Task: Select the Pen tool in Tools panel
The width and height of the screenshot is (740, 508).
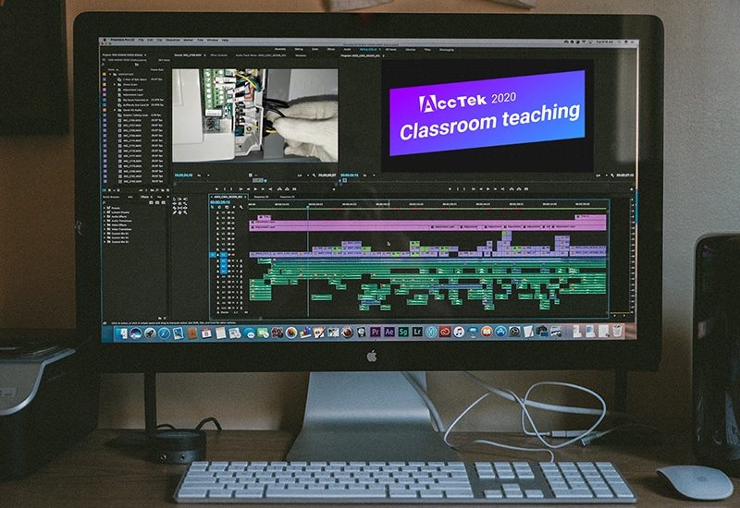Action: pyautogui.click(x=175, y=212)
